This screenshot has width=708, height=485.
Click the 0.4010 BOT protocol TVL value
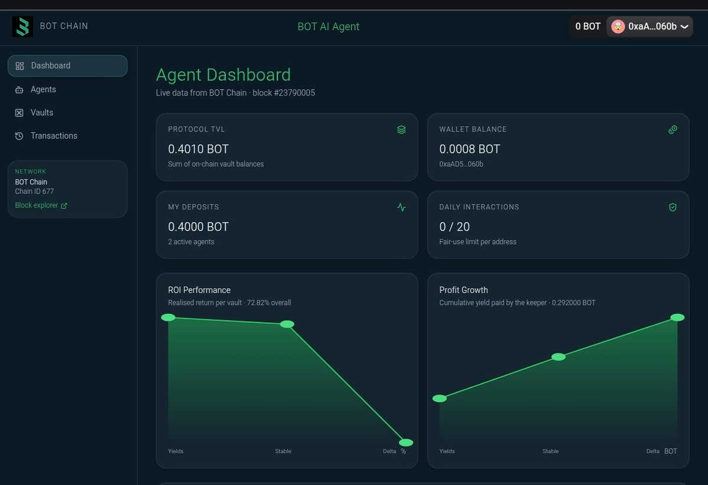198,149
